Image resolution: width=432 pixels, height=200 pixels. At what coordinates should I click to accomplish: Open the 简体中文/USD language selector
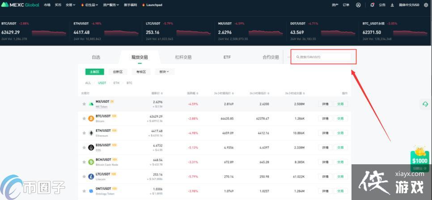point(409,5)
